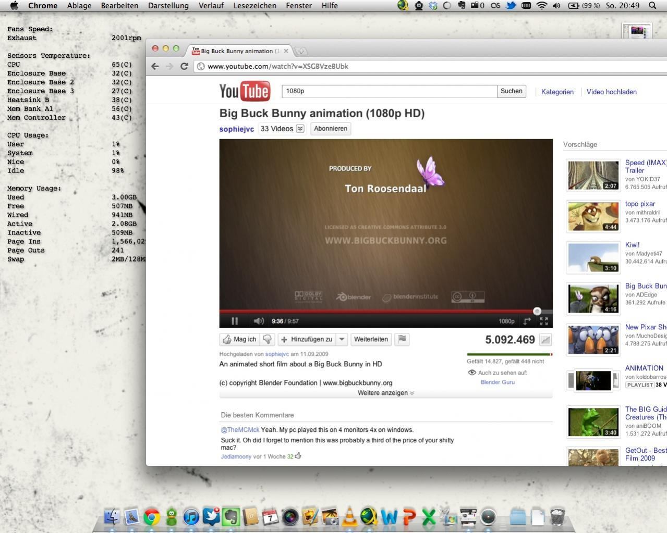Open the Speed (IMAX) Trailer thumbnail
Viewport: 667px width, 533px height.
pos(593,176)
